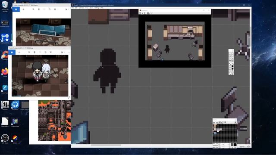Open the Zoom menu in the pixel editor

point(91,8)
